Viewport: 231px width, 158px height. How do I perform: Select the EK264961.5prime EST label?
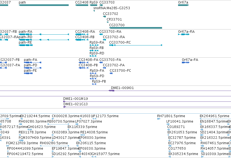(214, 116)
